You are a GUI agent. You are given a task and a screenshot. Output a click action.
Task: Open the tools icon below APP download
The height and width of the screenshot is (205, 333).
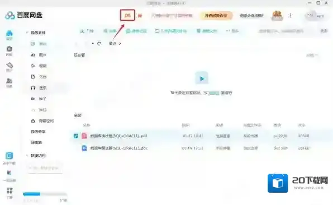[x=9, y=173]
